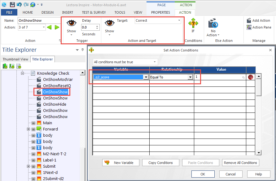Remove the _q2_score condition with red minus

click(251, 77)
